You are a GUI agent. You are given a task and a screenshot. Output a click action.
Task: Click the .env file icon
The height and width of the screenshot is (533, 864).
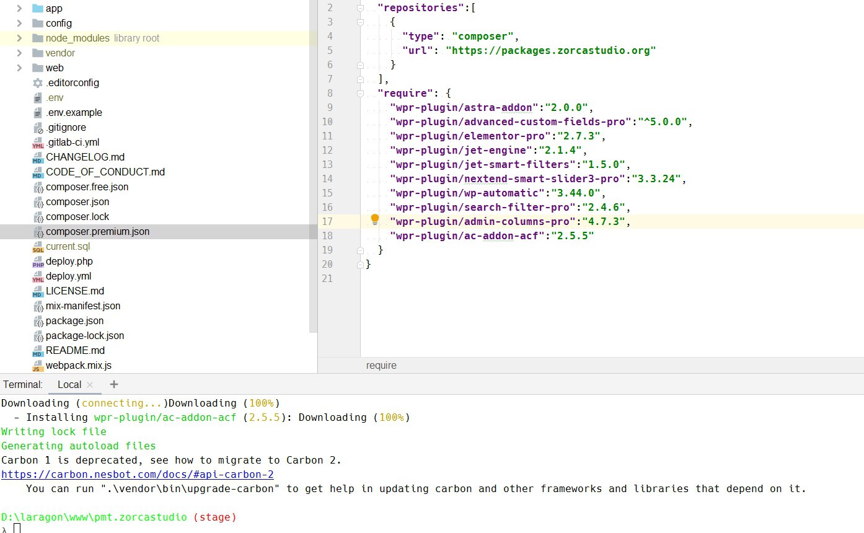38,97
